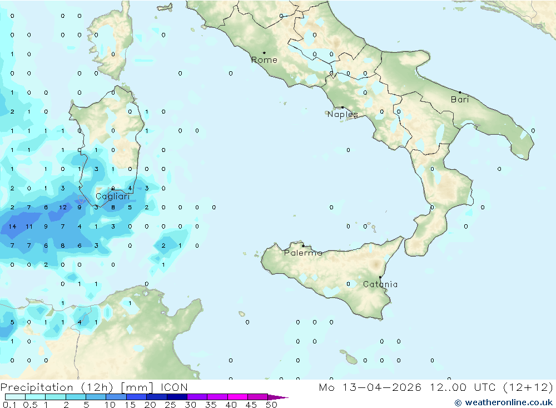Click the Palermo city label
This screenshot has width=556, height=408.
pyautogui.click(x=303, y=253)
